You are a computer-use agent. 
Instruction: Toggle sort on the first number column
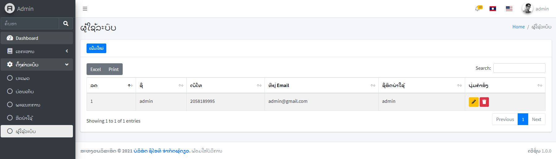(x=111, y=86)
